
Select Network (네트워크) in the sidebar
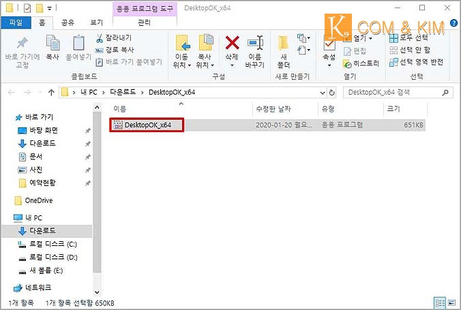pos(32,288)
